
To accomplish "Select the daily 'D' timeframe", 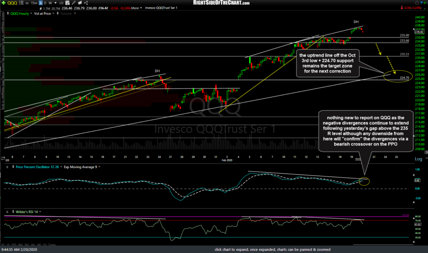I will 45,3.
